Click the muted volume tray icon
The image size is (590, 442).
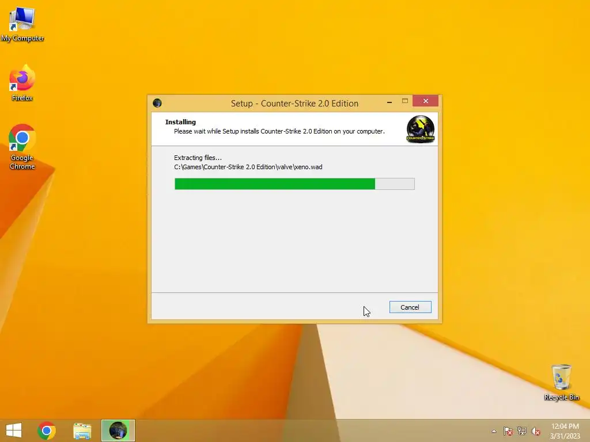click(536, 431)
